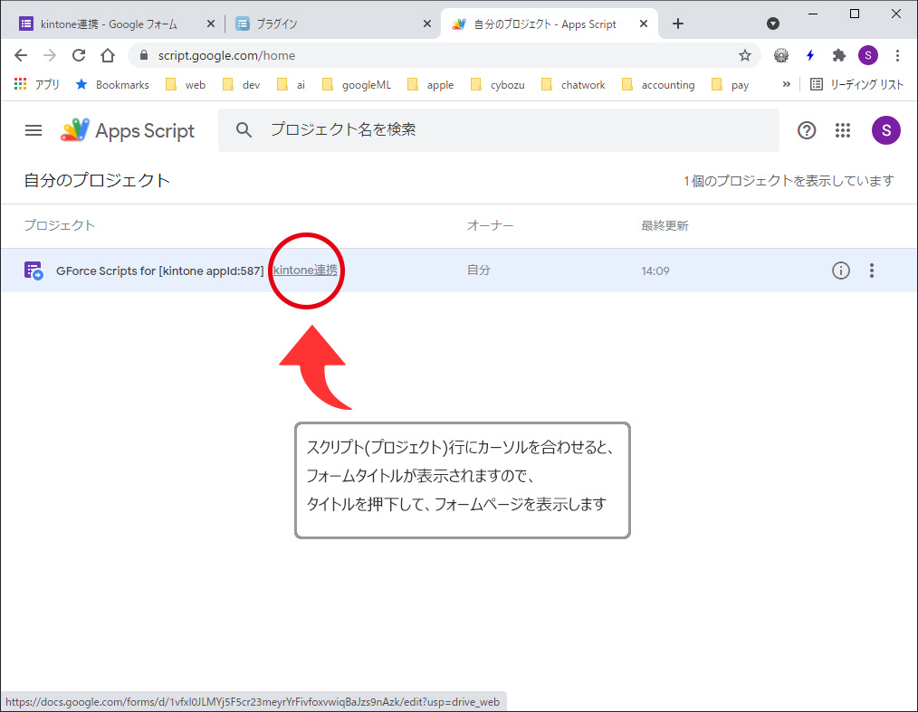The image size is (918, 712).
Task: Expand the hidden bookmarks overflow chevron
Action: [x=786, y=84]
